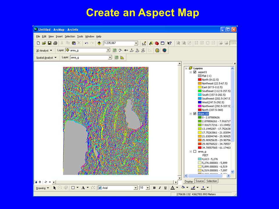The height and width of the screenshot is (209, 279).
Task: Open the Arial font name dropdown
Action: pyautogui.click(x=136, y=188)
